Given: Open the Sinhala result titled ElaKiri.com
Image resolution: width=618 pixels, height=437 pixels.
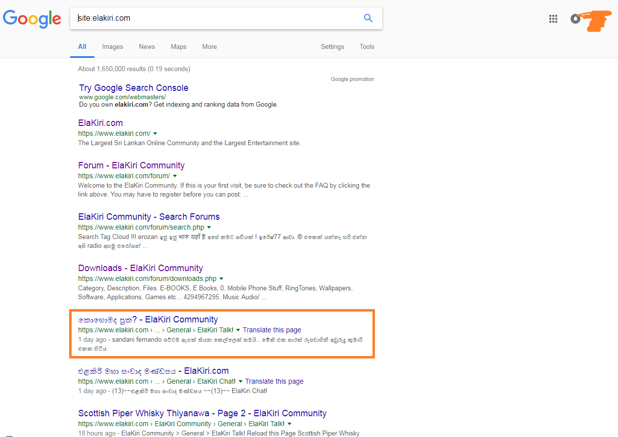Looking at the screenshot, I should click(x=153, y=371).
